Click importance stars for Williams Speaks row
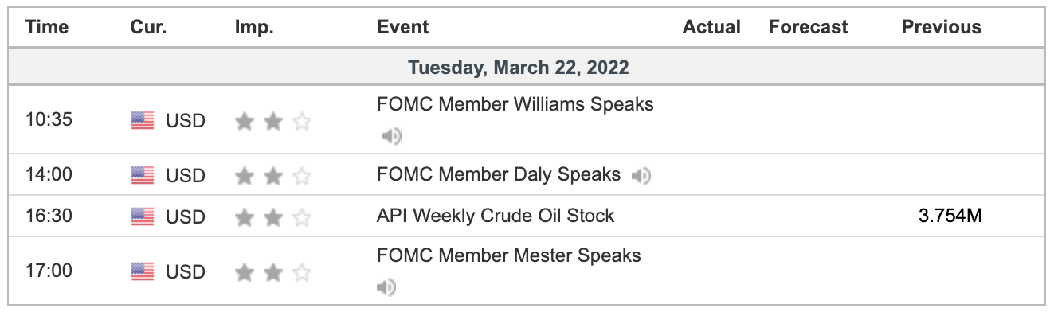Viewport: 1050px width, 312px height. [x=273, y=122]
